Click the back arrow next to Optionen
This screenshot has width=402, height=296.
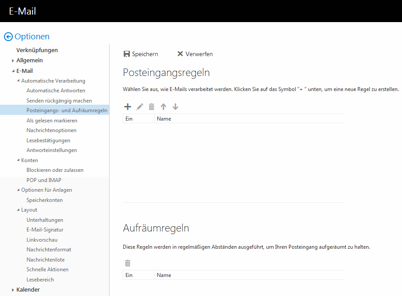[8, 37]
